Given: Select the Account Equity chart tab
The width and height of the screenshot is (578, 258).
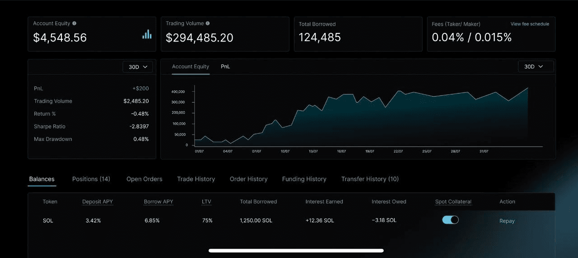Looking at the screenshot, I should tap(191, 67).
